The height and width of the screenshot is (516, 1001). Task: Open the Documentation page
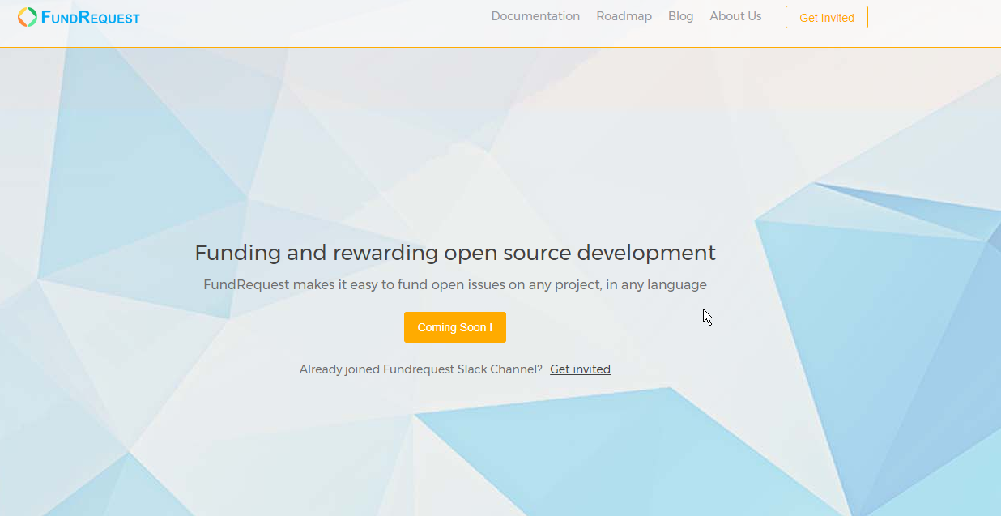point(535,16)
